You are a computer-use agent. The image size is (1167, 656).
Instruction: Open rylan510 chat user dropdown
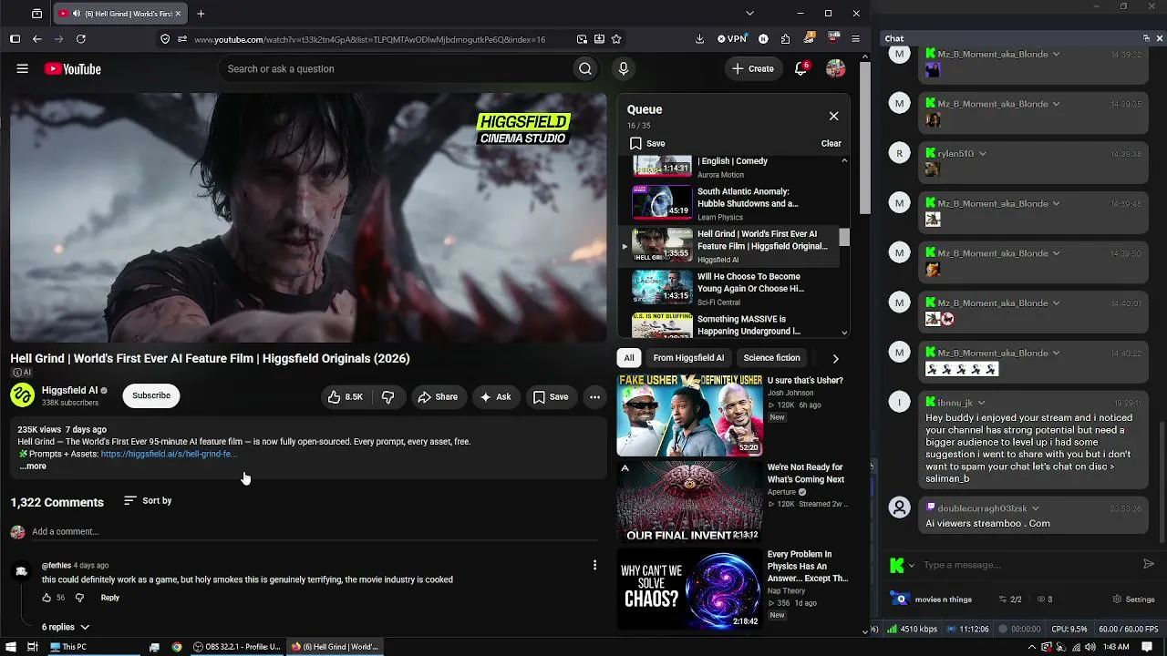tap(982, 154)
